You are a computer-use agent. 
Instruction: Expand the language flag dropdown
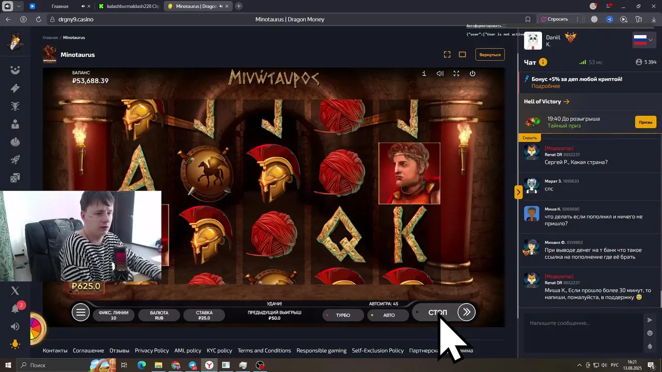pyautogui.click(x=644, y=40)
